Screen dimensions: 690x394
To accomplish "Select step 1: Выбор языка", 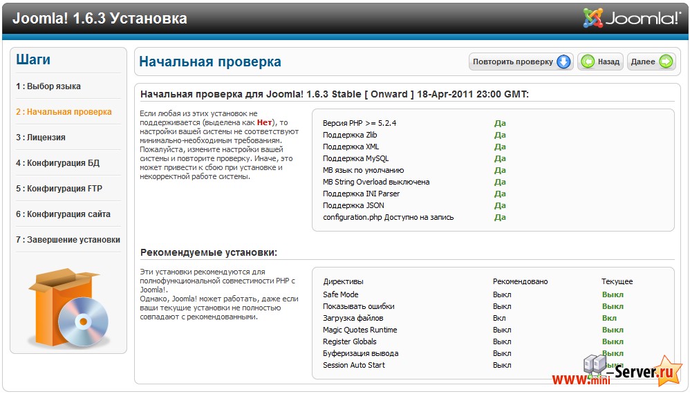I will pos(48,86).
